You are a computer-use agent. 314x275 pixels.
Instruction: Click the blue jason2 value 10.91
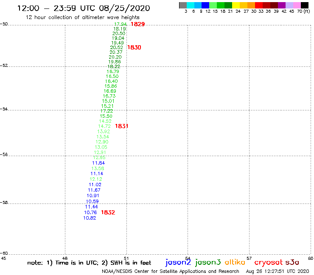coord(93,196)
